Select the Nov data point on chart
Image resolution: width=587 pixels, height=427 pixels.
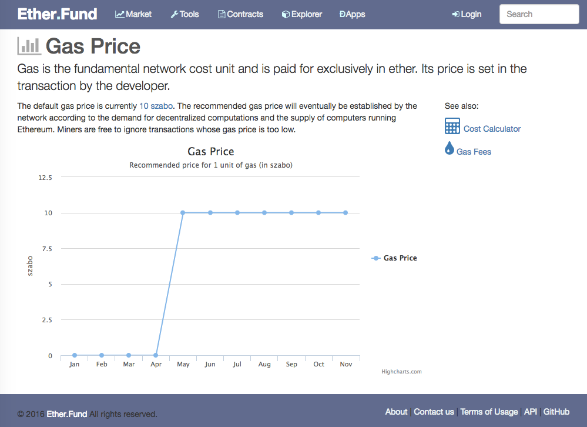346,213
